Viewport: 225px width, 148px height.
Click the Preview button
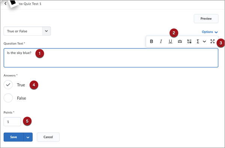[206, 19]
